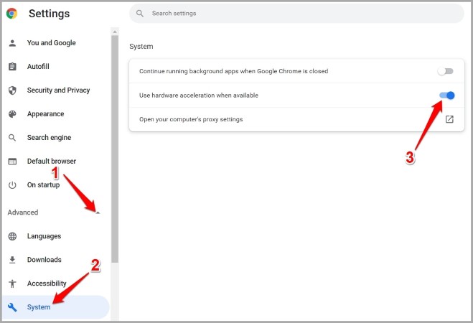Click the person icon for You and Google
Viewport: 473px width, 323px height.
point(12,43)
